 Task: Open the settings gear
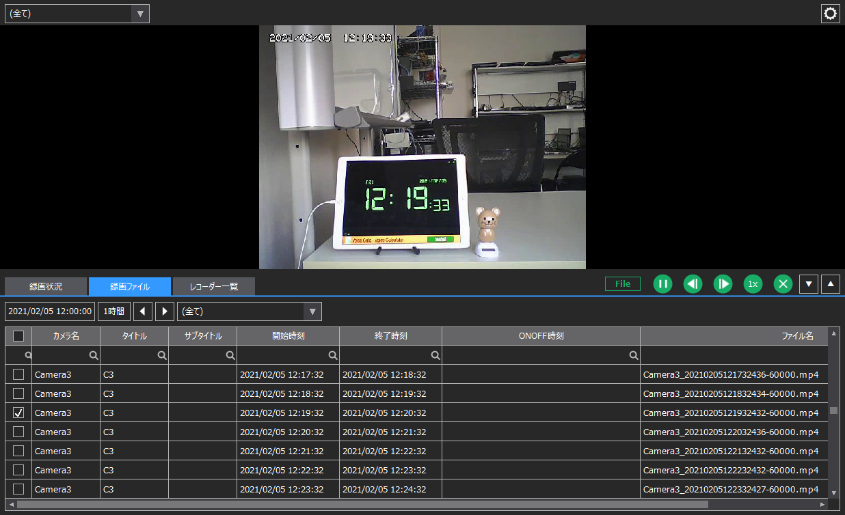(830, 13)
